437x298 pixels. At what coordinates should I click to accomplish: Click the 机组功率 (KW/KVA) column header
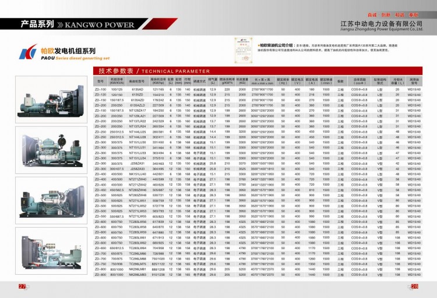[117, 81]
